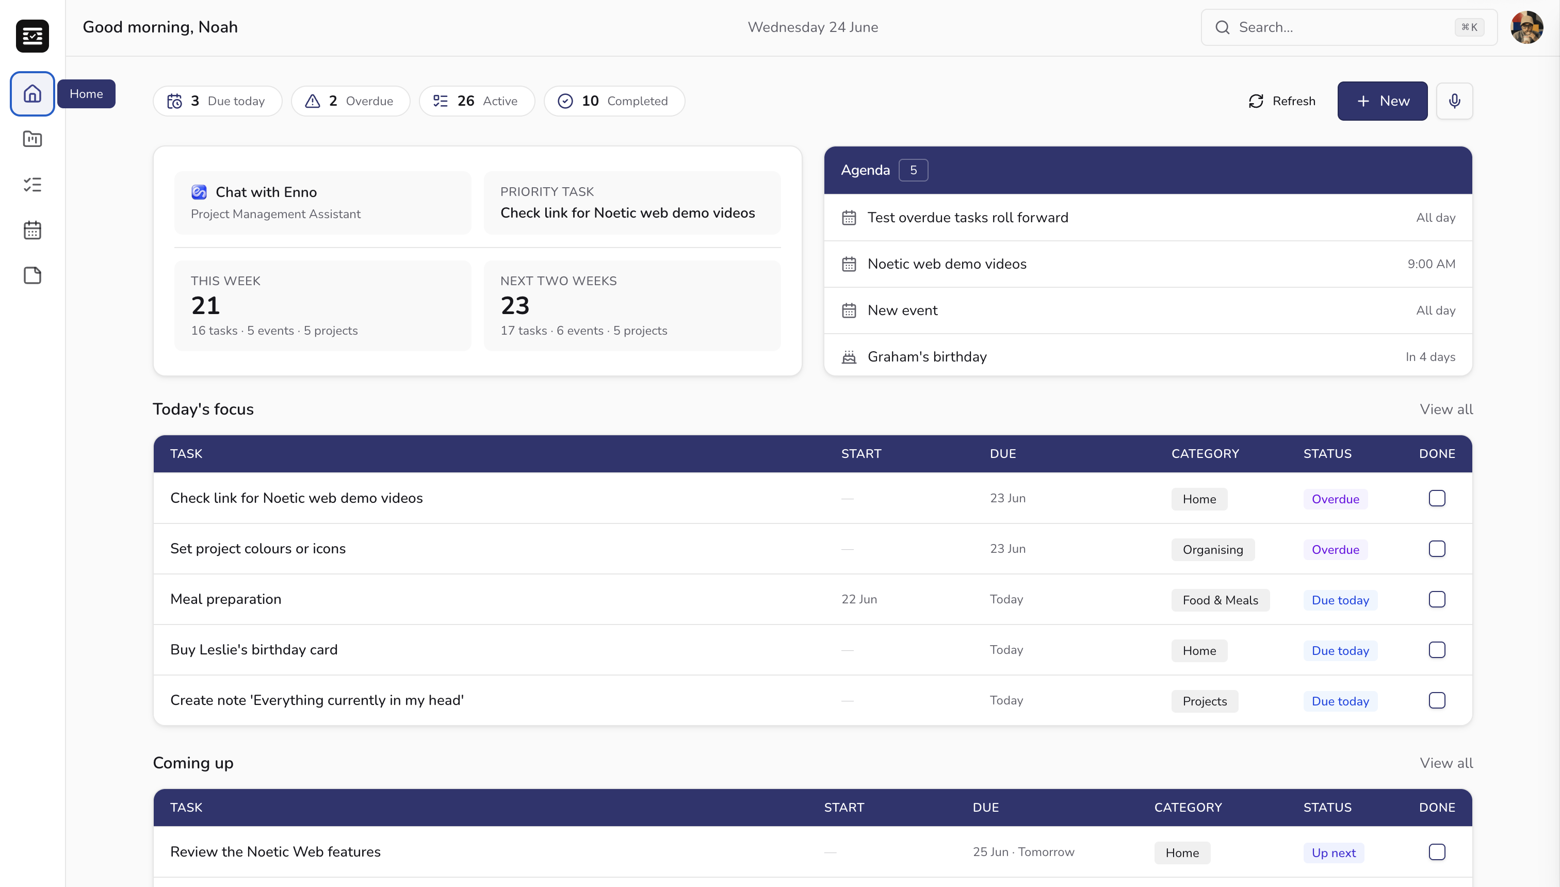Filter by 10 Completed chip
The image size is (1560, 887).
coord(614,101)
